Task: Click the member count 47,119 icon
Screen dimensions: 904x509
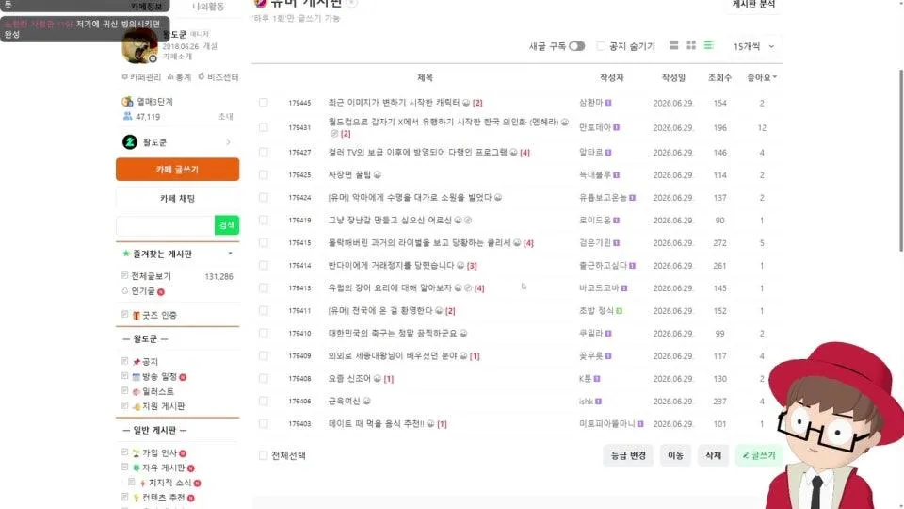Action: 127,117
